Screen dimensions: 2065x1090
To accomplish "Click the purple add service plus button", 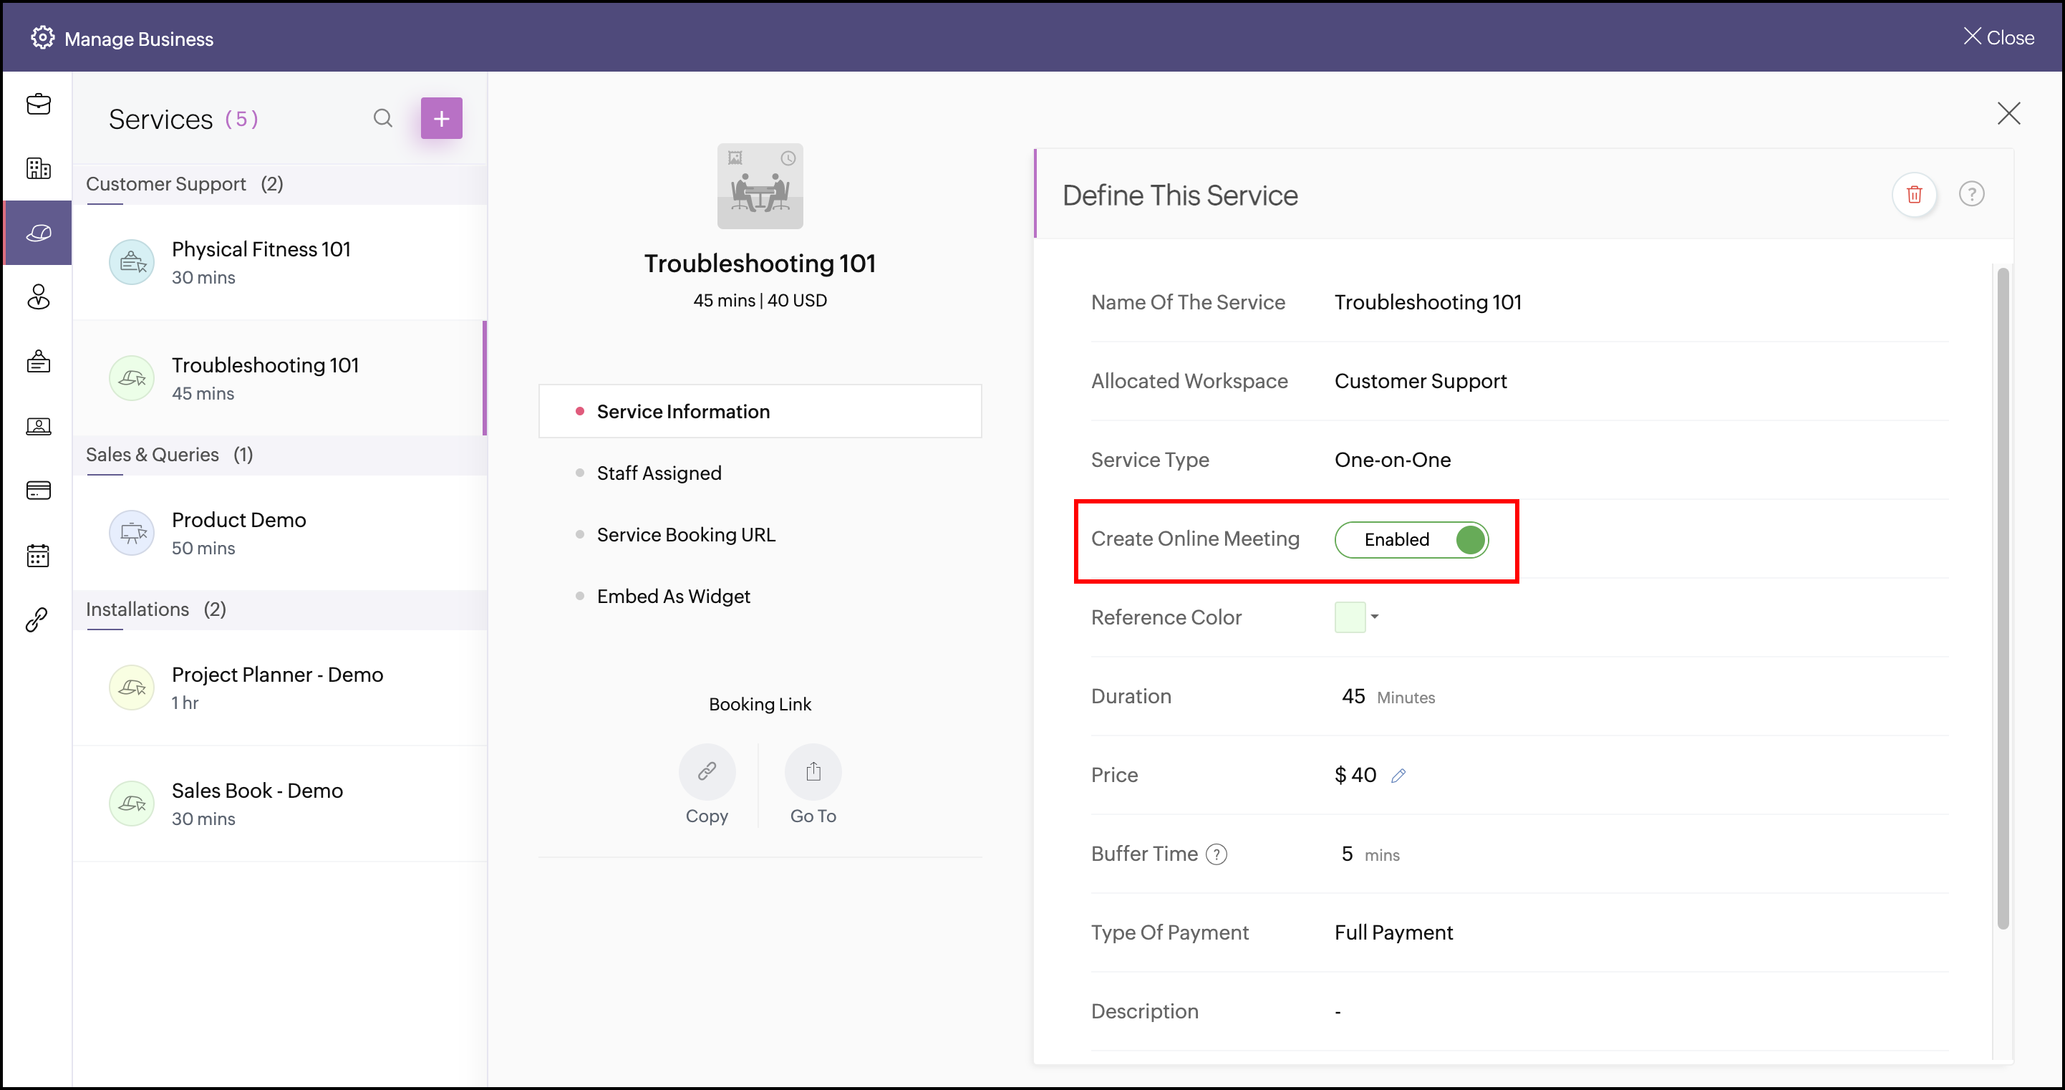I will click(441, 119).
